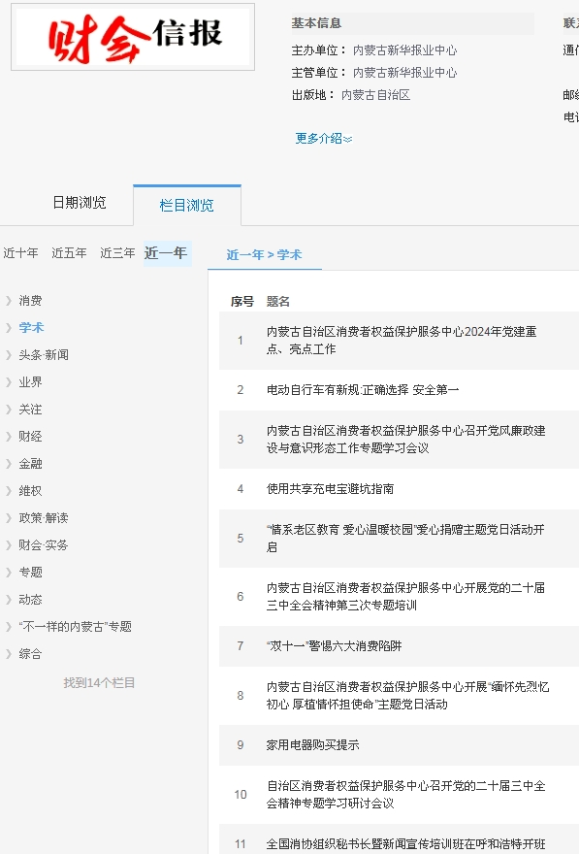Open article 全国消协组织秘书长暨新闻宣传培训班
The width and height of the screenshot is (579, 854).
click(406, 844)
